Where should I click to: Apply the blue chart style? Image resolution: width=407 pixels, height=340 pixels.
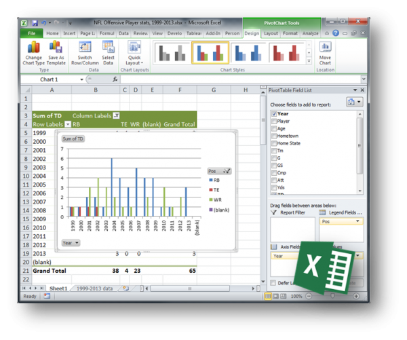(x=248, y=53)
